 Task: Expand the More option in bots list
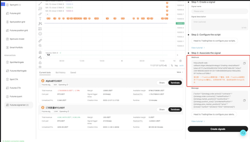(180, 72)
